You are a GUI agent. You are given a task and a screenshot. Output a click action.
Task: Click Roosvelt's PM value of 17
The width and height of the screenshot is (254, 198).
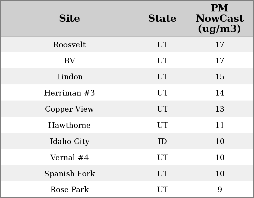[x=219, y=45]
